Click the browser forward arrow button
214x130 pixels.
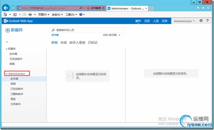pos(13,8)
